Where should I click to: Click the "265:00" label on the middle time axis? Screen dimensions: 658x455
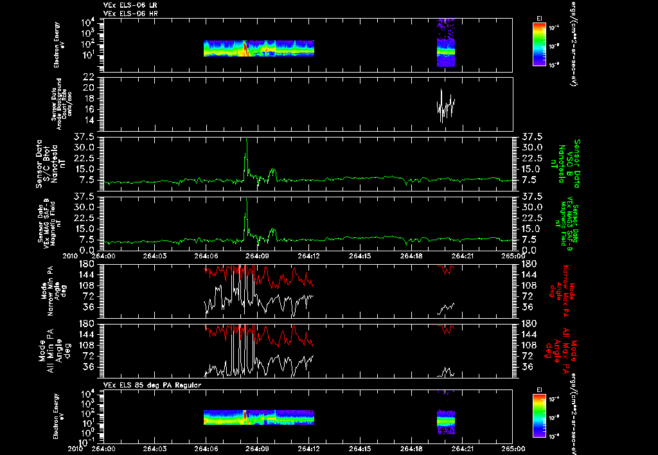(513, 256)
